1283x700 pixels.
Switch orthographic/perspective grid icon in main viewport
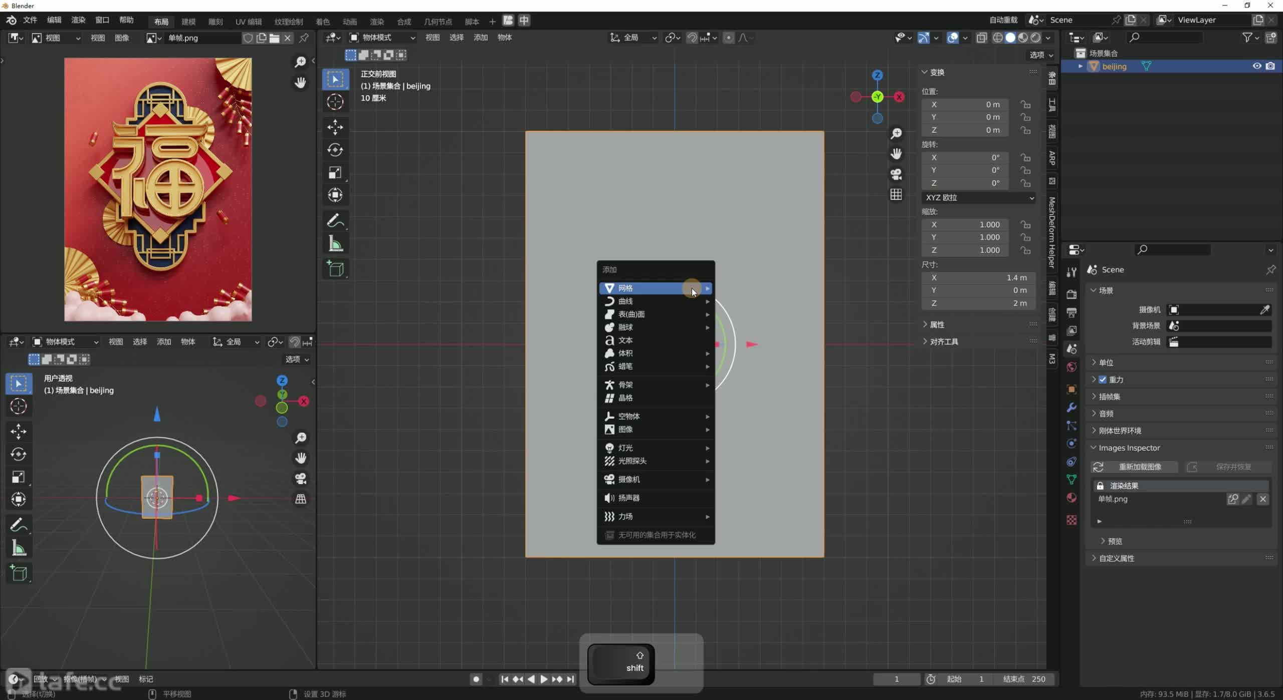(x=896, y=194)
